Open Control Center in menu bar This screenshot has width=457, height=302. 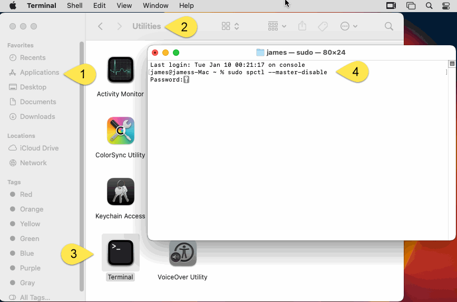click(x=445, y=6)
